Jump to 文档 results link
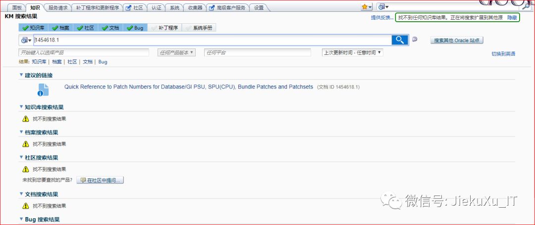This screenshot has width=535, height=225. point(88,62)
